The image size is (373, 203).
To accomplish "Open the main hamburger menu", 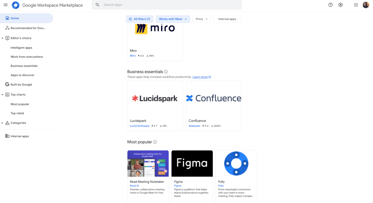I will pyautogui.click(x=6, y=5).
